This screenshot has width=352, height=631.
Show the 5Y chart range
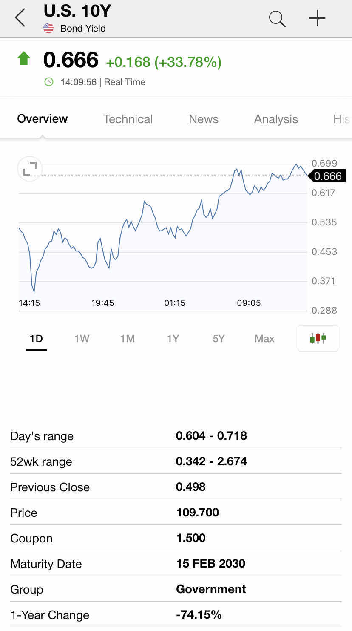point(219,339)
